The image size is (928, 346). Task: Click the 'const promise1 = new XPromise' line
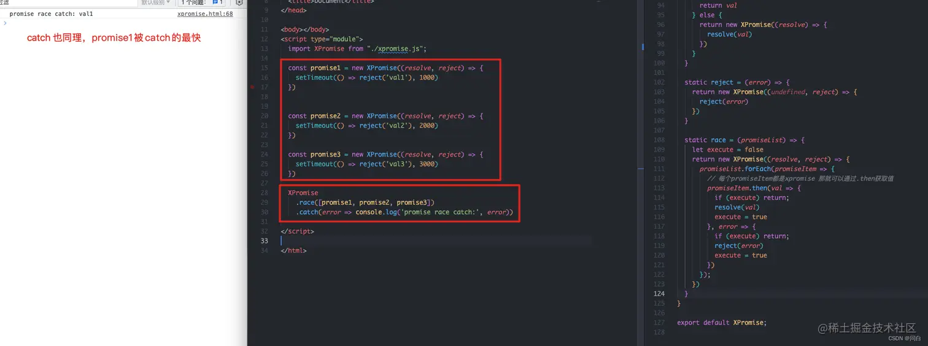[x=385, y=68]
